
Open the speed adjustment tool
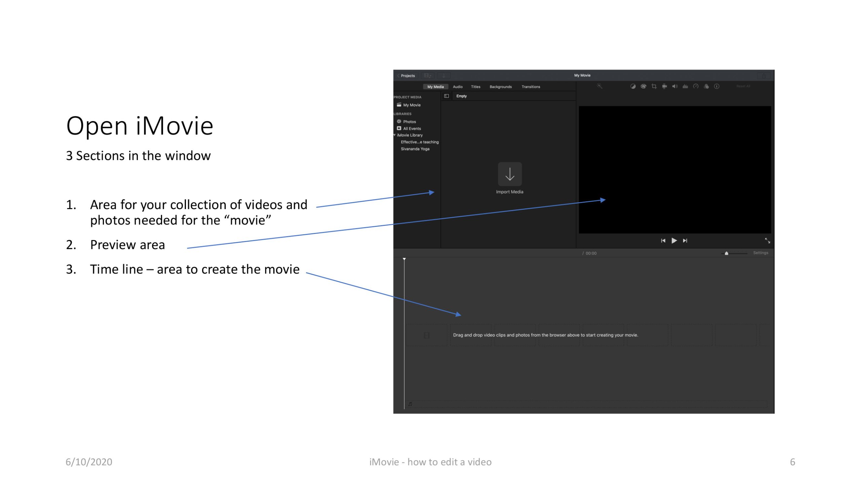coord(696,86)
